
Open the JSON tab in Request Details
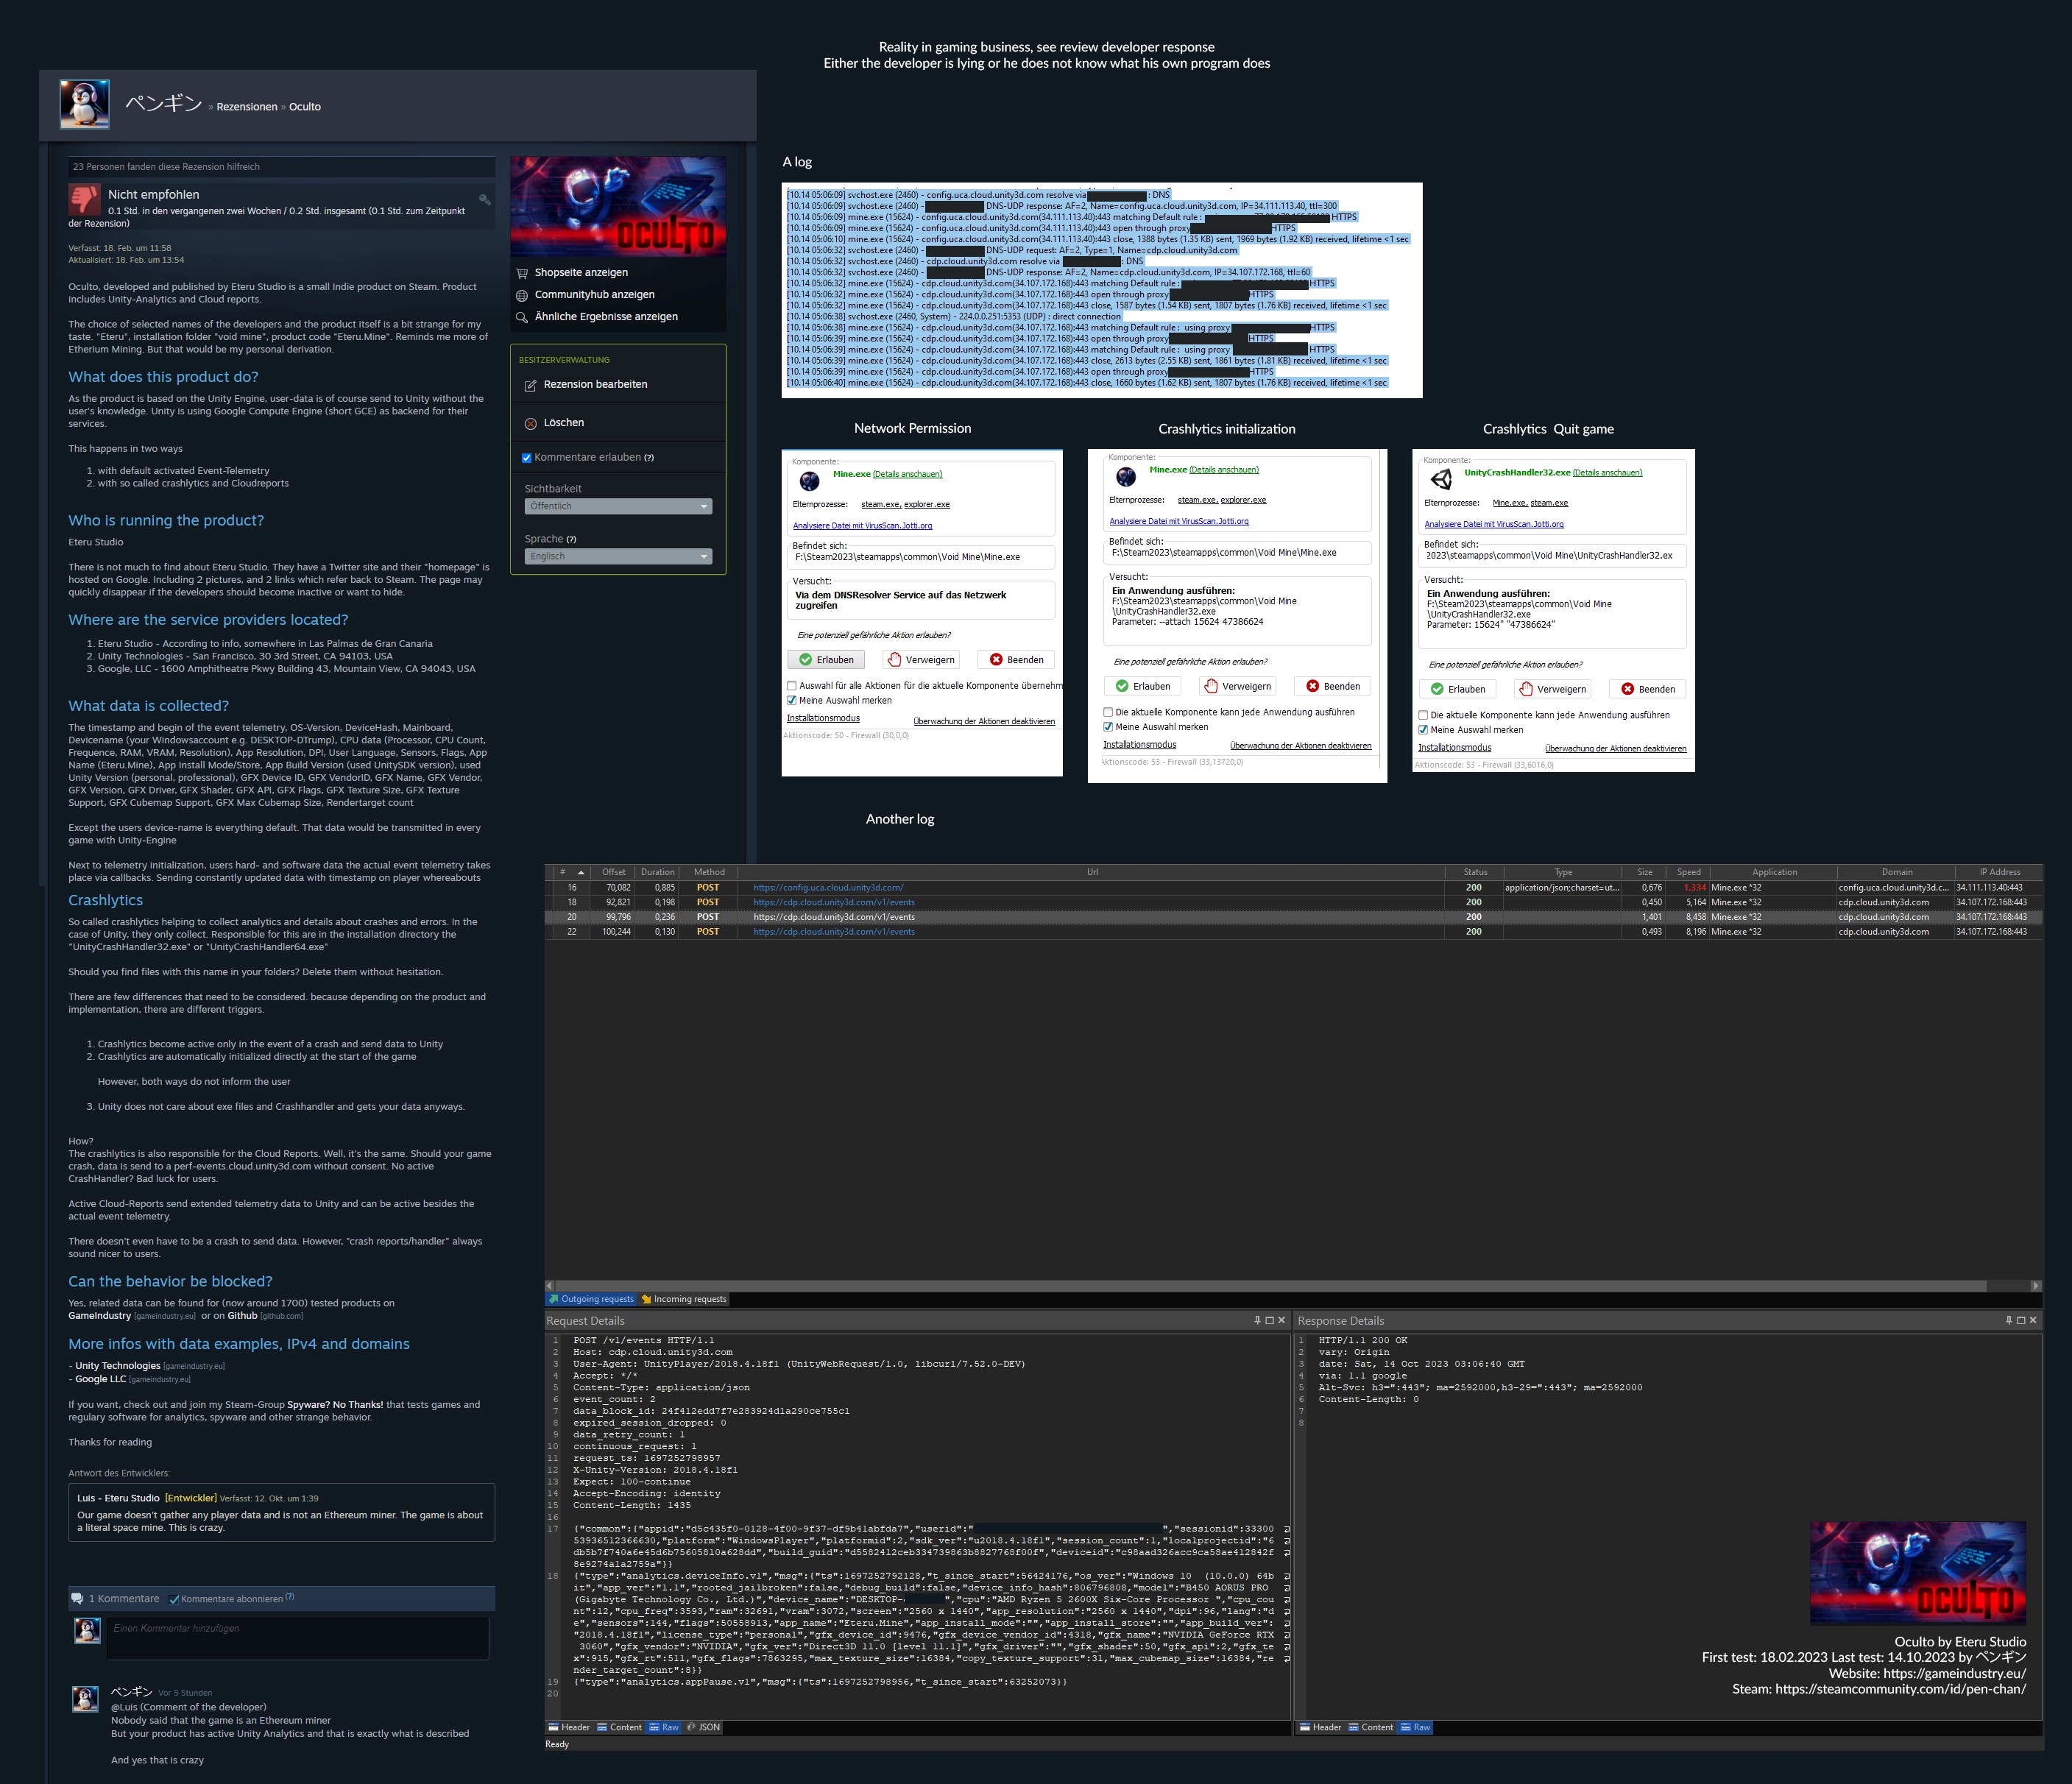703,1728
